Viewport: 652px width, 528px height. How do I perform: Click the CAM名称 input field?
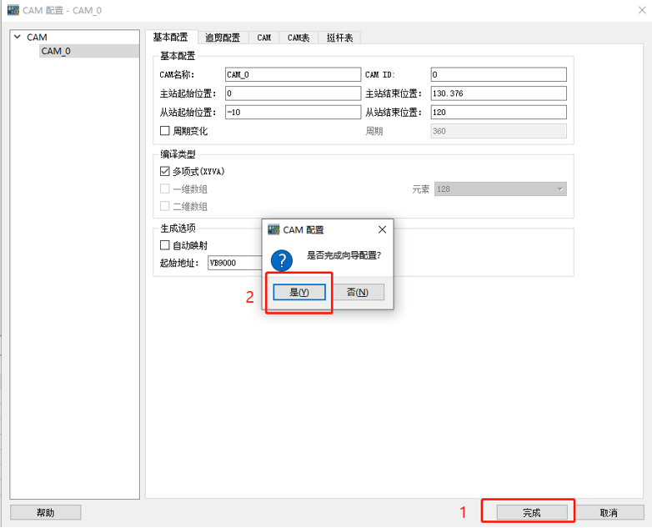pos(293,74)
